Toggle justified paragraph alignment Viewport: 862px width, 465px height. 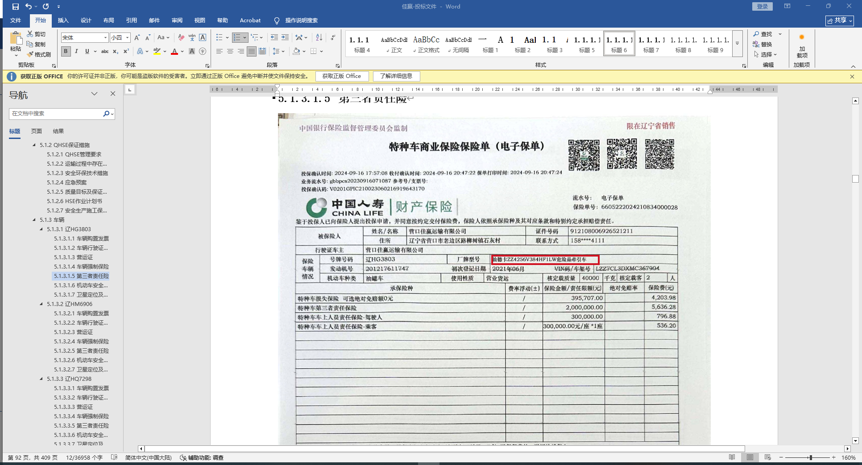click(x=252, y=51)
